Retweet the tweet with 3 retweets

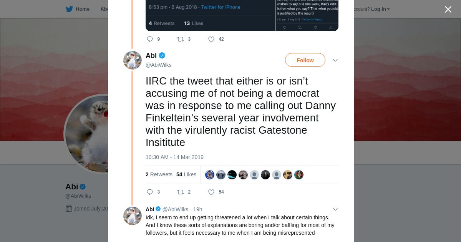180,39
